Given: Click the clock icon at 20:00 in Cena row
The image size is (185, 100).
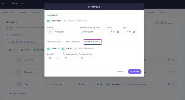Looking at the screenshot, I should pyautogui.click(x=86, y=84).
